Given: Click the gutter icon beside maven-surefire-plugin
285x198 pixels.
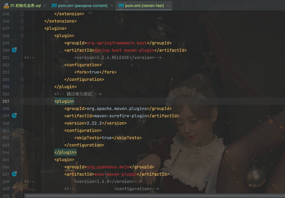Looking at the screenshot, I should coord(14,116).
